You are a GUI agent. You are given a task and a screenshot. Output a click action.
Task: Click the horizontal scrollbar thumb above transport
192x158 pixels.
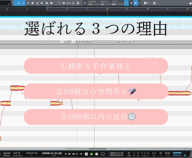point(98,149)
